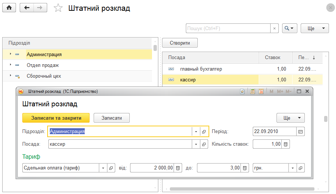Image resolution: width=336 pixels, height=194 pixels.
Task: Open the tariff type item form
Action: click(111, 168)
